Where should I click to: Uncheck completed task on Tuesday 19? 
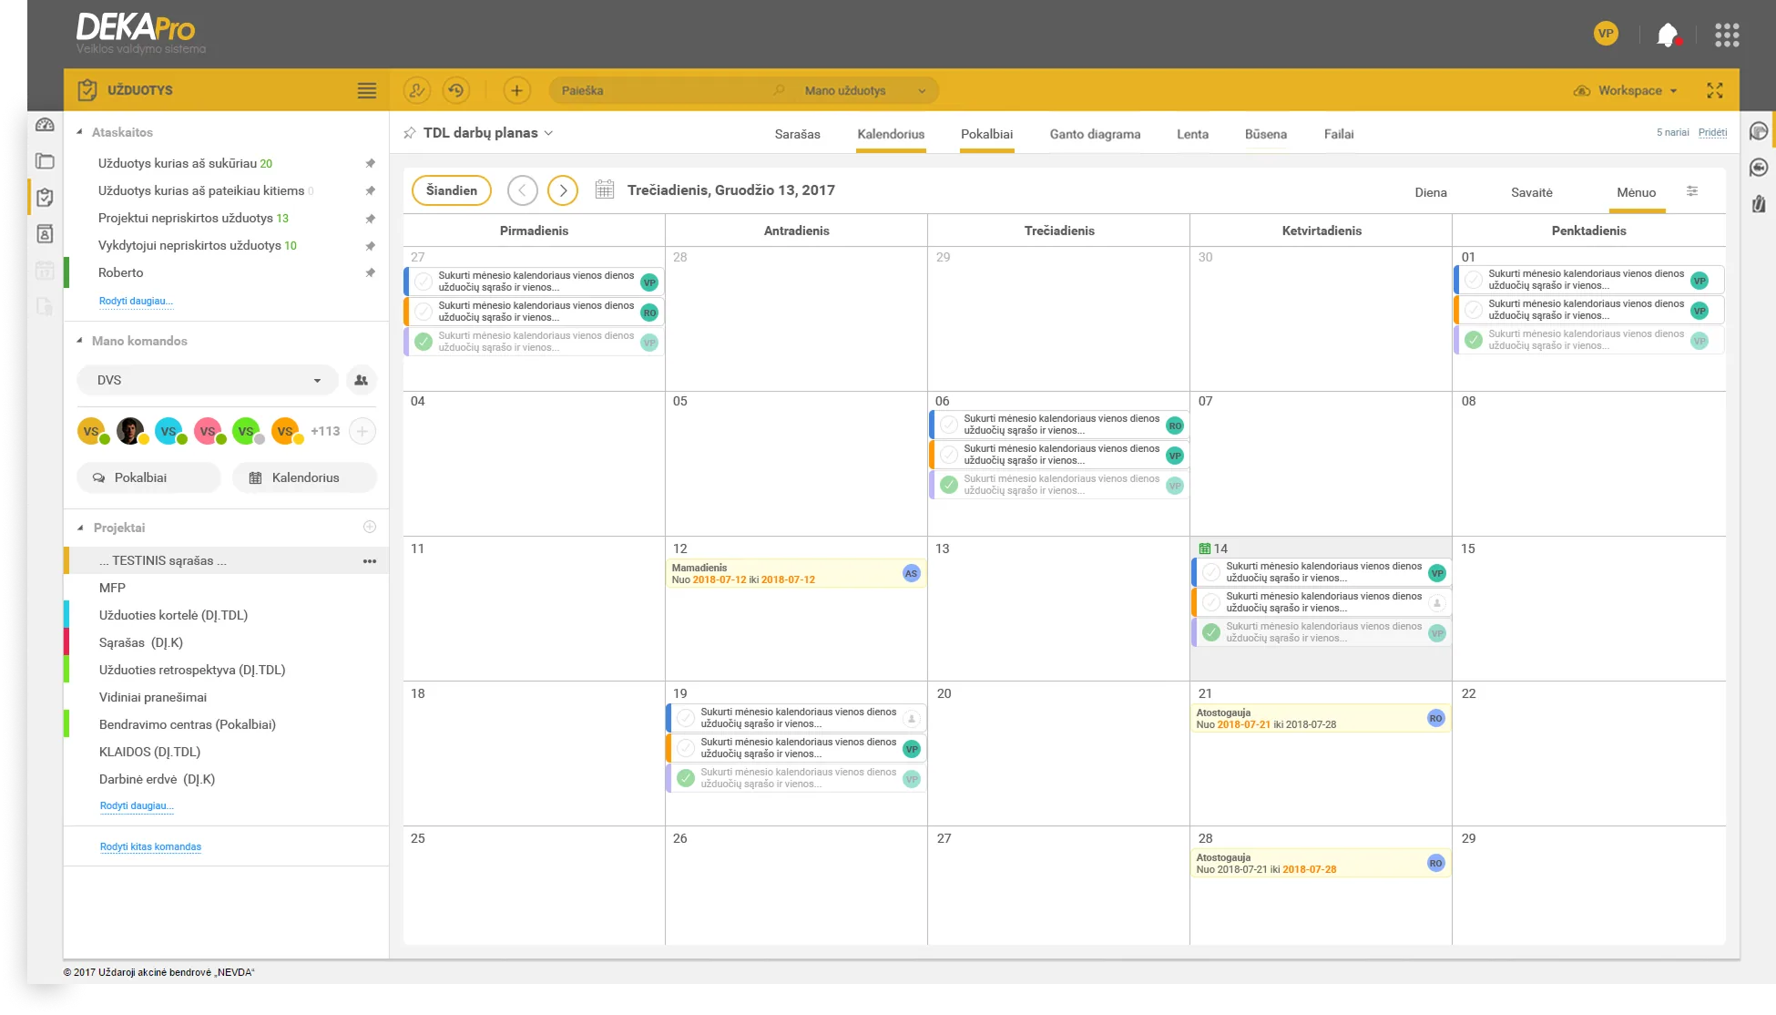pyautogui.click(x=686, y=778)
